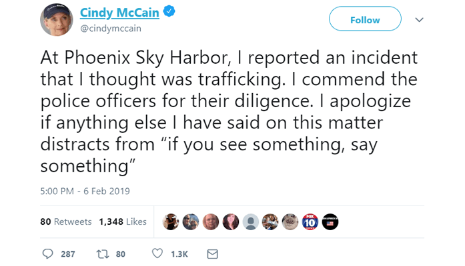The image size is (465, 266).
Task: Click the cat photo liker avatar
Action: point(290,221)
